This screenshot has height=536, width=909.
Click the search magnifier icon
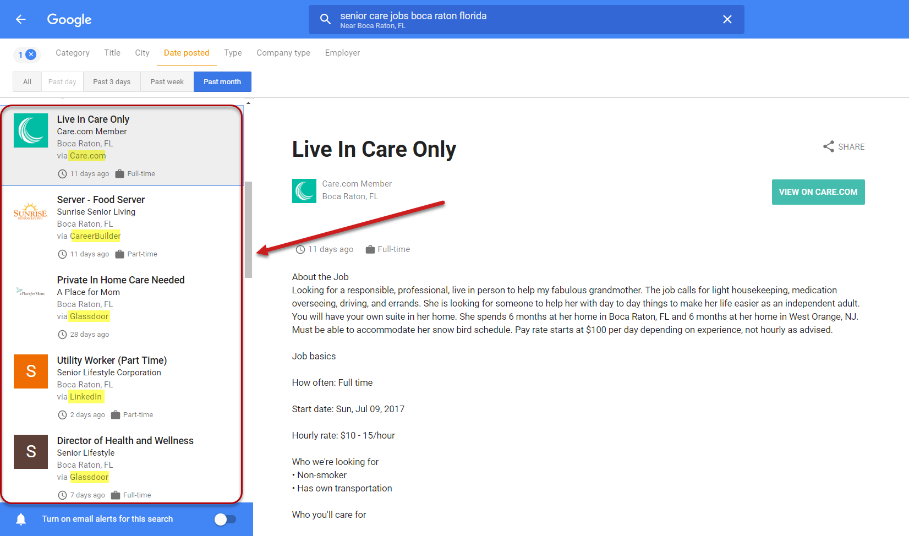[325, 20]
